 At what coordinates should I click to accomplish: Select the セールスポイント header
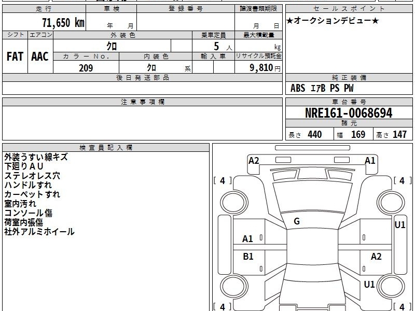(349, 9)
